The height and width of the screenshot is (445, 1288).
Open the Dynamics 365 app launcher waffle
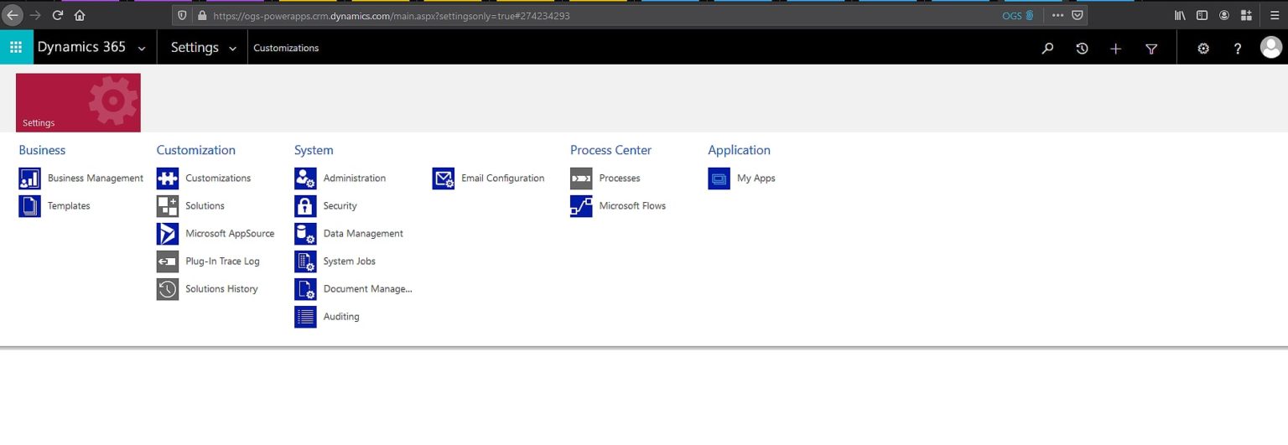16,48
